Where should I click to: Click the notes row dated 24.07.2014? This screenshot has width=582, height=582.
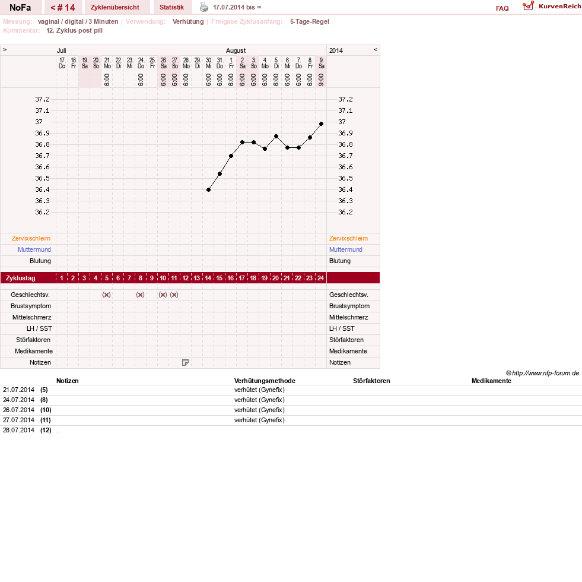point(291,400)
